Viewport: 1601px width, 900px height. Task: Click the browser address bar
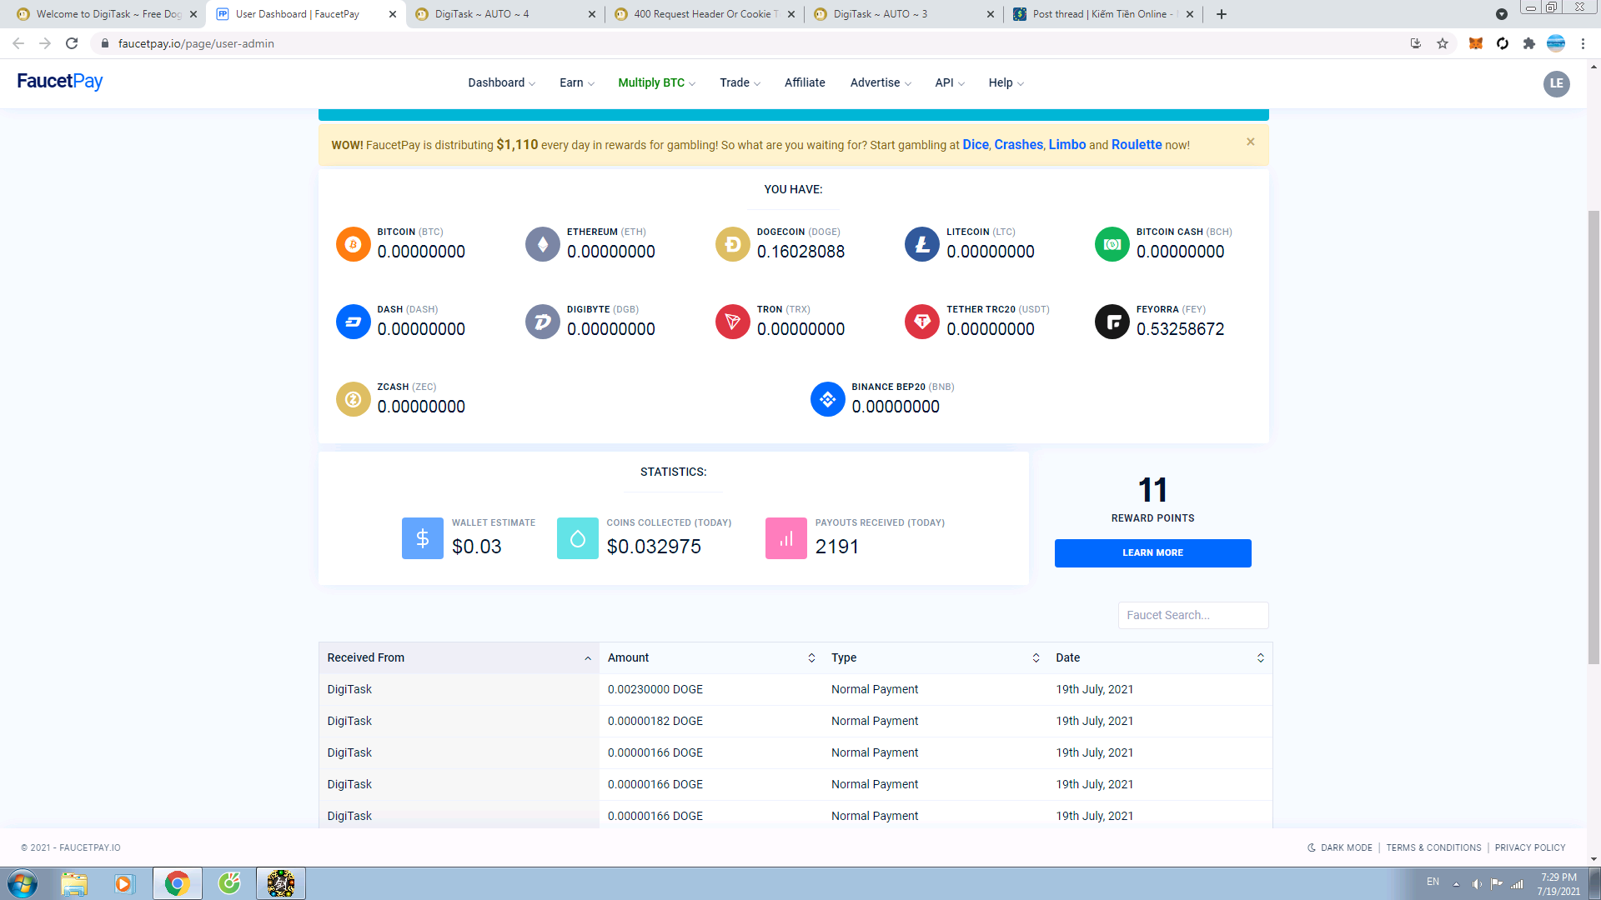pyautogui.click(x=750, y=43)
